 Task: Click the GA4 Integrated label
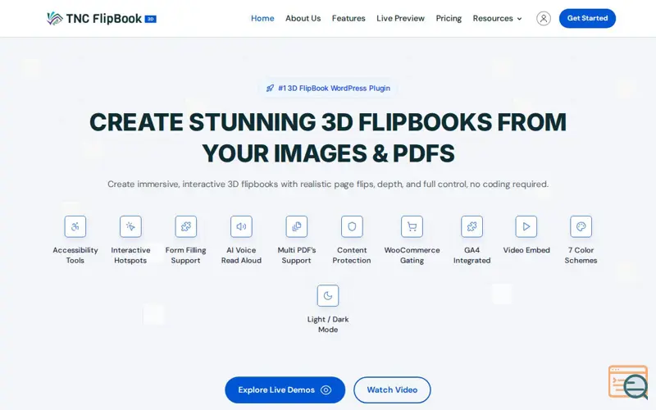point(472,255)
